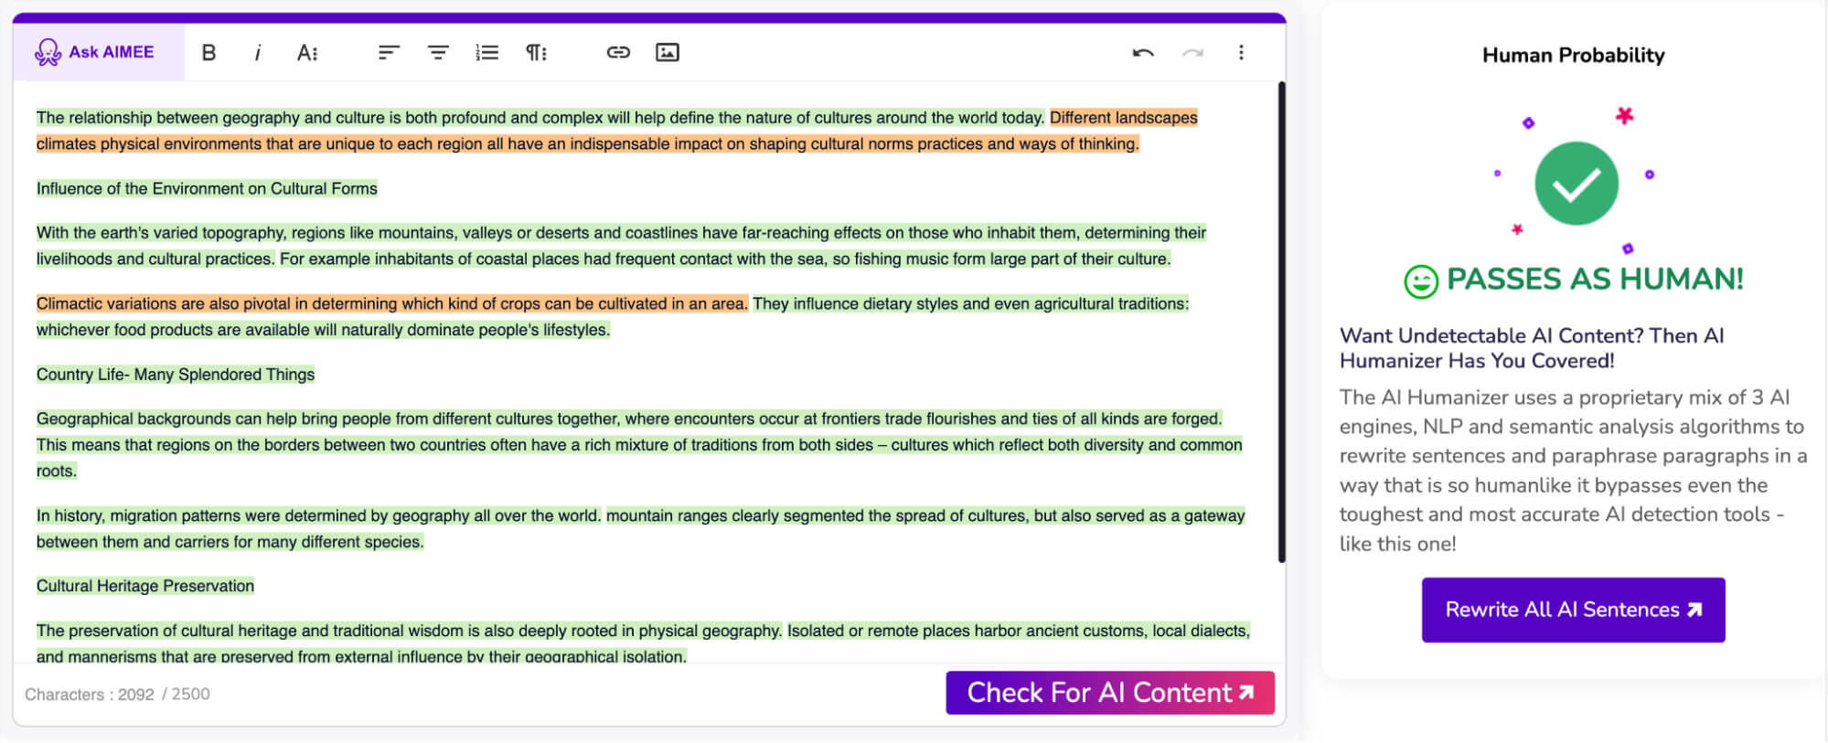Screen dimensions: 1828x743
Task: Insert a hyperlink
Action: click(x=618, y=53)
